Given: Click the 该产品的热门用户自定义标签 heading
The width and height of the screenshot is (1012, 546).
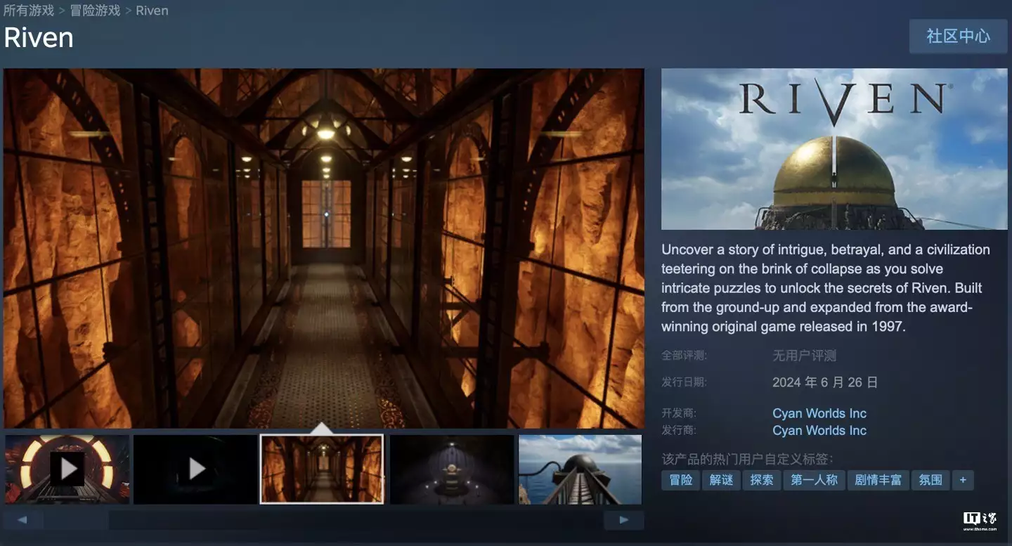Looking at the screenshot, I should click(748, 459).
